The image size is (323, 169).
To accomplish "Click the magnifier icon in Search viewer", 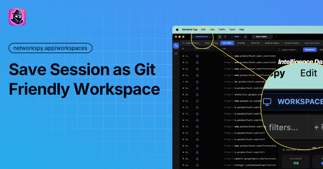I will click(280, 50).
